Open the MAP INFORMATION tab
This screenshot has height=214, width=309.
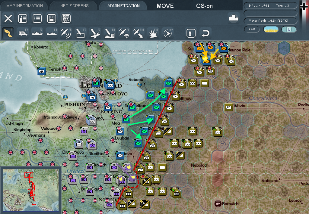click(x=24, y=6)
